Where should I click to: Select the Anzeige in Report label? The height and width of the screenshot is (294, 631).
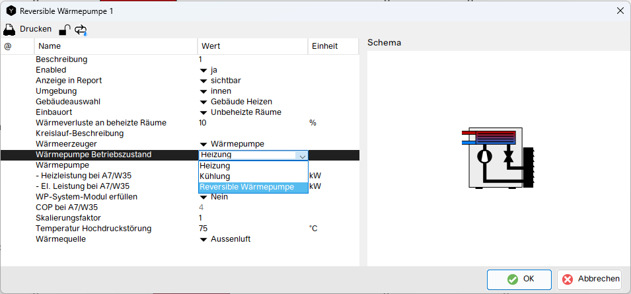click(69, 81)
